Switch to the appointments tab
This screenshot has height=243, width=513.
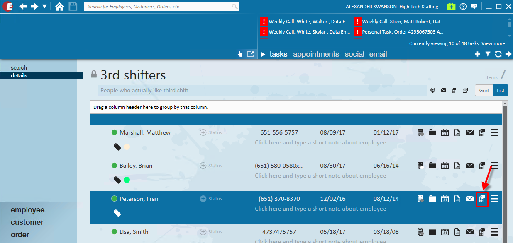click(316, 54)
